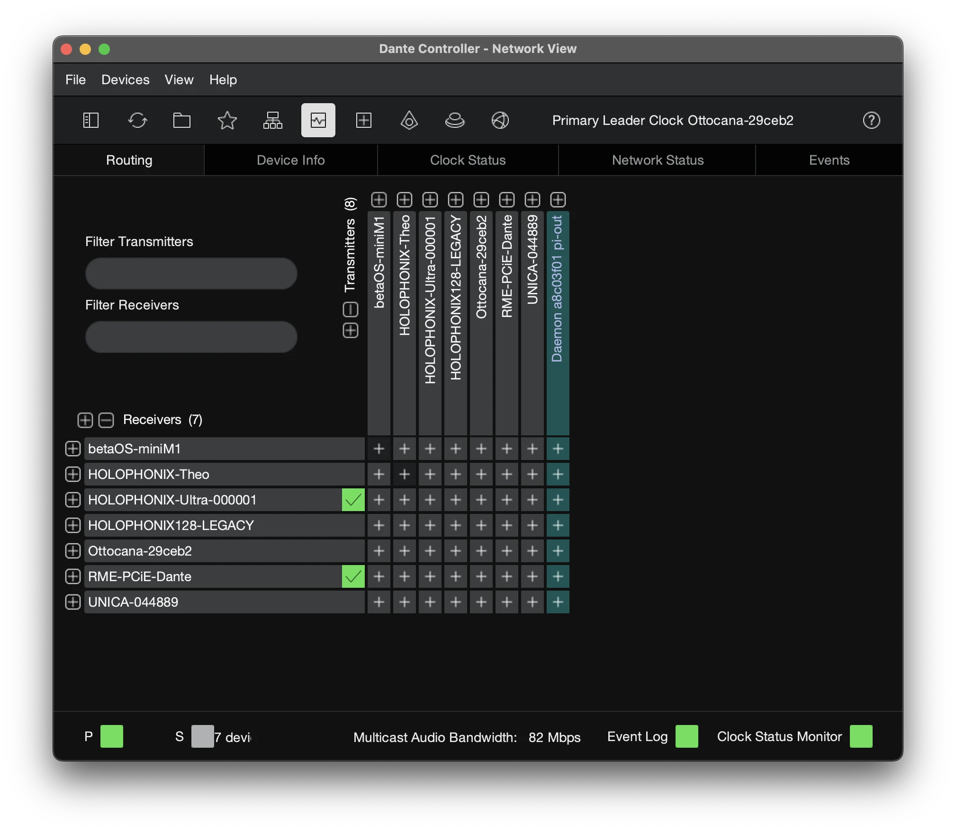Click green checkmark on RME-PCiE-Dante receiver
The height and width of the screenshot is (831, 956).
(353, 576)
